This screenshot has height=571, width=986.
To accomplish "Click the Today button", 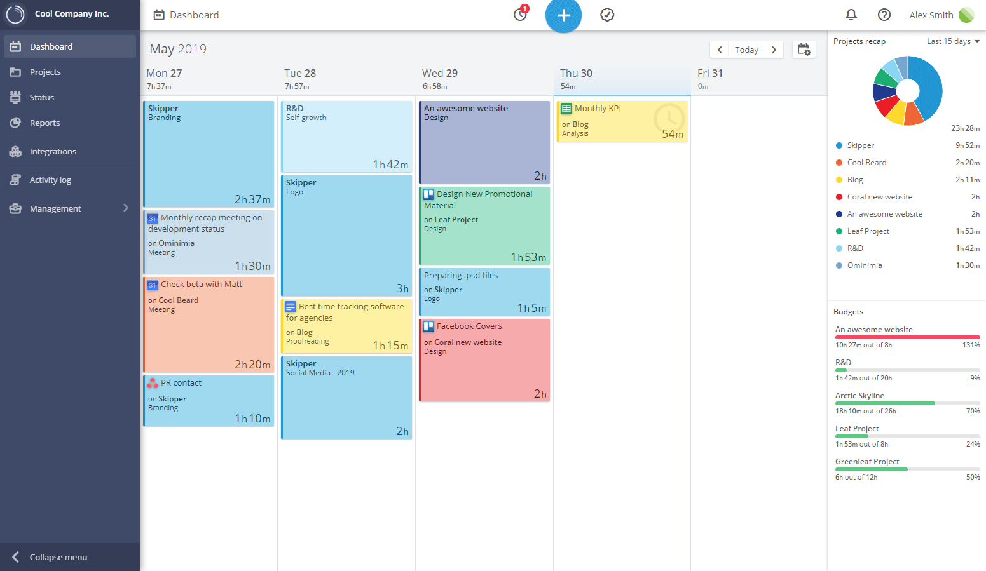I will coord(746,49).
